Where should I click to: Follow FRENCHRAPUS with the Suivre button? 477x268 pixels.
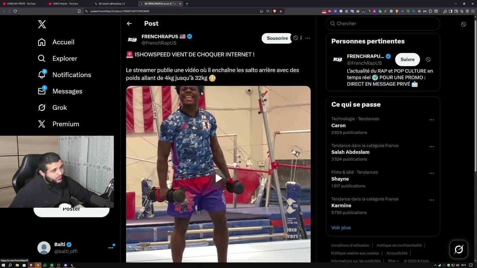click(x=407, y=60)
